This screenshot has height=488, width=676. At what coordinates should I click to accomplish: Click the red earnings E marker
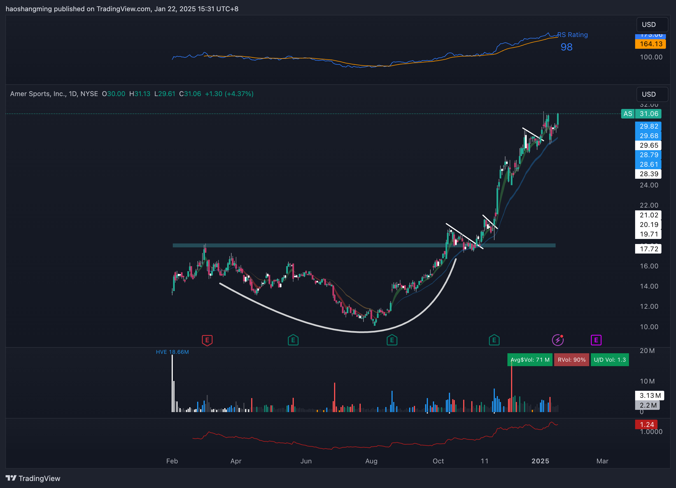tap(207, 340)
